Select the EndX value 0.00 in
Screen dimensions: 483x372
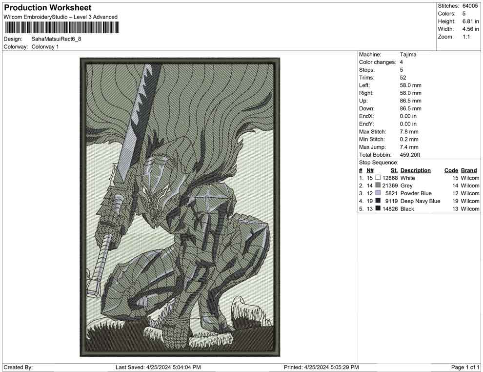[408, 116]
